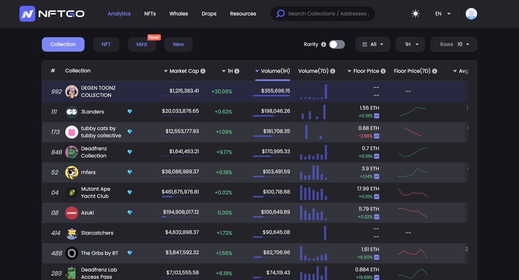Click the mfers Floor Price(7D) sparkline

coord(413,172)
